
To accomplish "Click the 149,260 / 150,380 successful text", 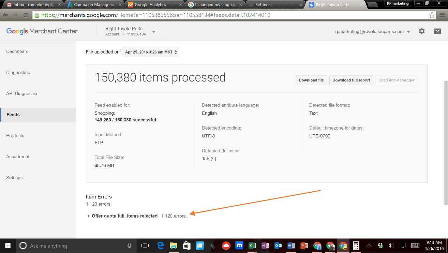I will pyautogui.click(x=125, y=120).
